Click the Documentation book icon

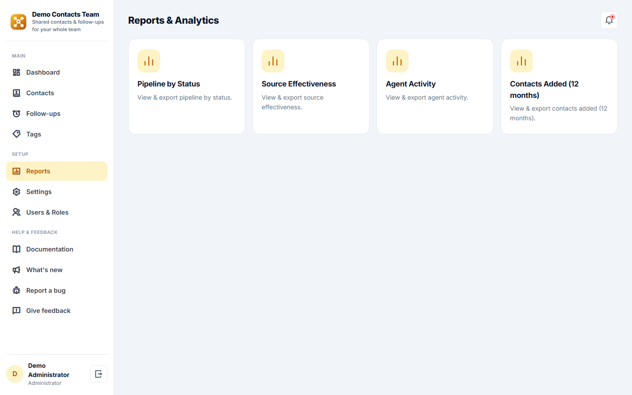[16, 249]
